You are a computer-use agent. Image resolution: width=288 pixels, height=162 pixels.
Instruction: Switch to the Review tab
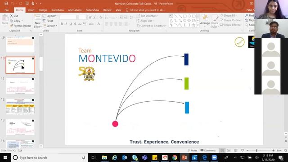107,10
